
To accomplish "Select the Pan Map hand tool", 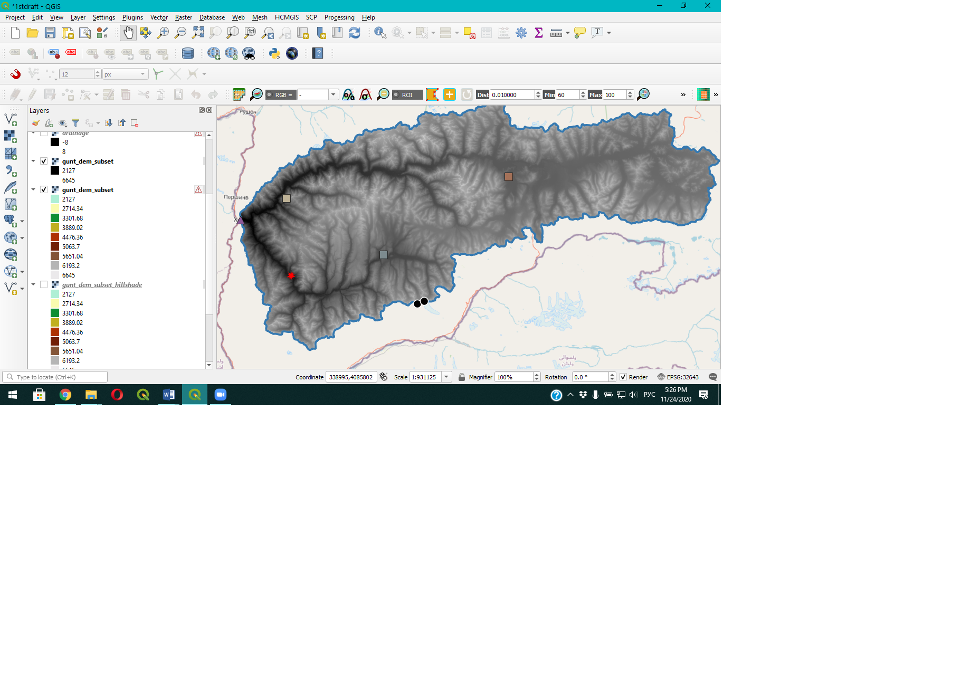I will pyautogui.click(x=128, y=33).
